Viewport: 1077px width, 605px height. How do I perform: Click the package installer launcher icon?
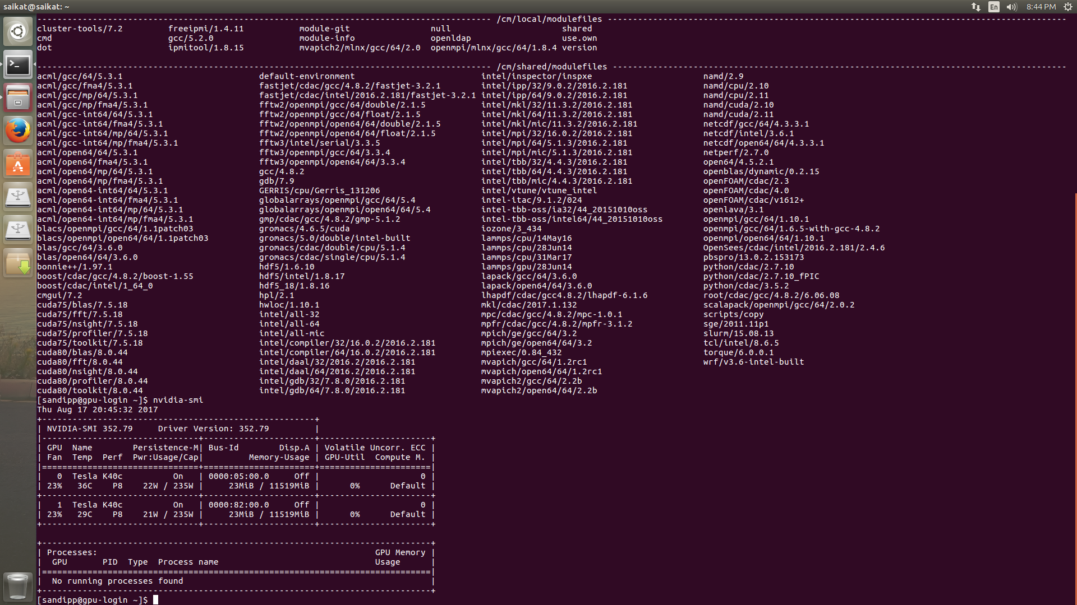pyautogui.click(x=18, y=263)
